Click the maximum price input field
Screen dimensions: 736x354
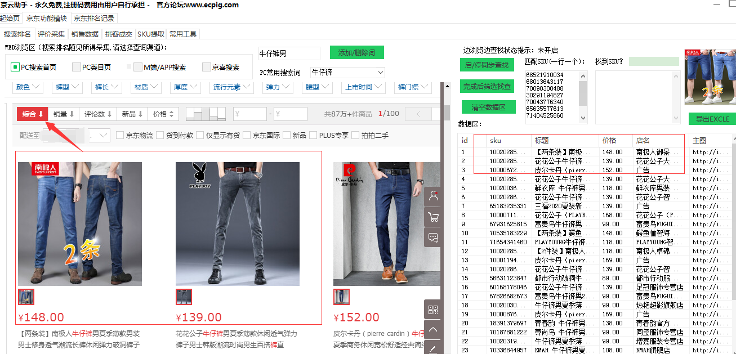[x=291, y=114]
